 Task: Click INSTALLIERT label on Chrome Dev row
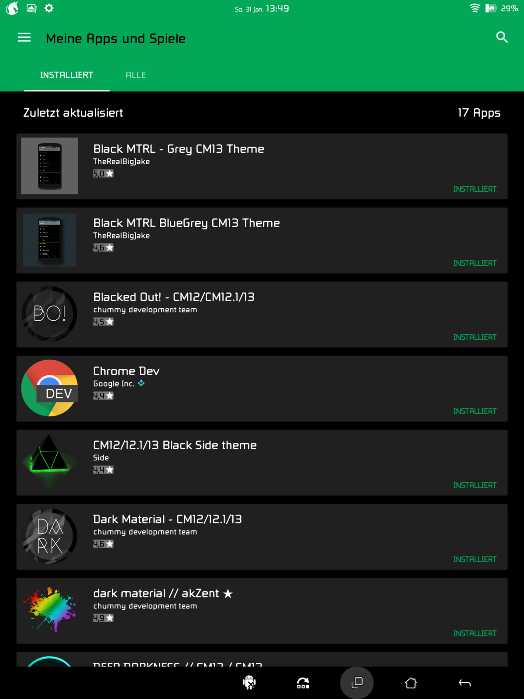click(x=475, y=411)
